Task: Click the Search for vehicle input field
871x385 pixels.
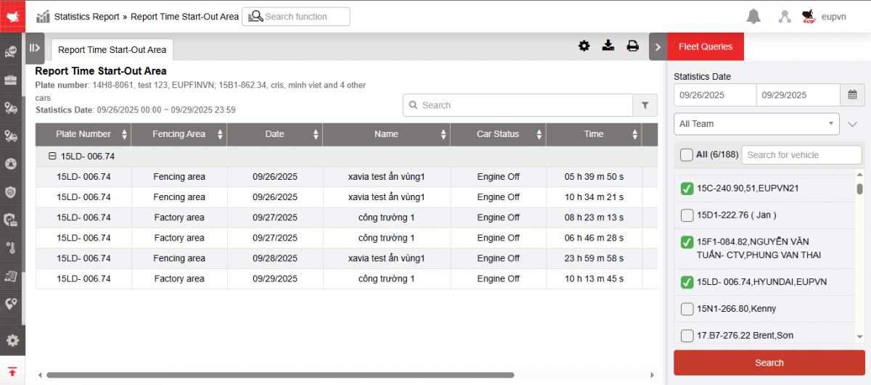Action: pyautogui.click(x=801, y=154)
